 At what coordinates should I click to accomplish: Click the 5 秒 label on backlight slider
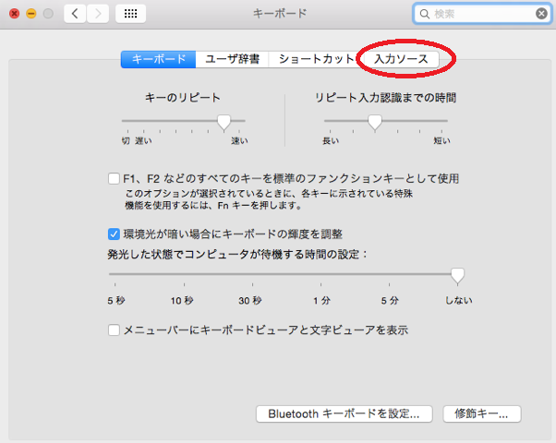coord(116,301)
